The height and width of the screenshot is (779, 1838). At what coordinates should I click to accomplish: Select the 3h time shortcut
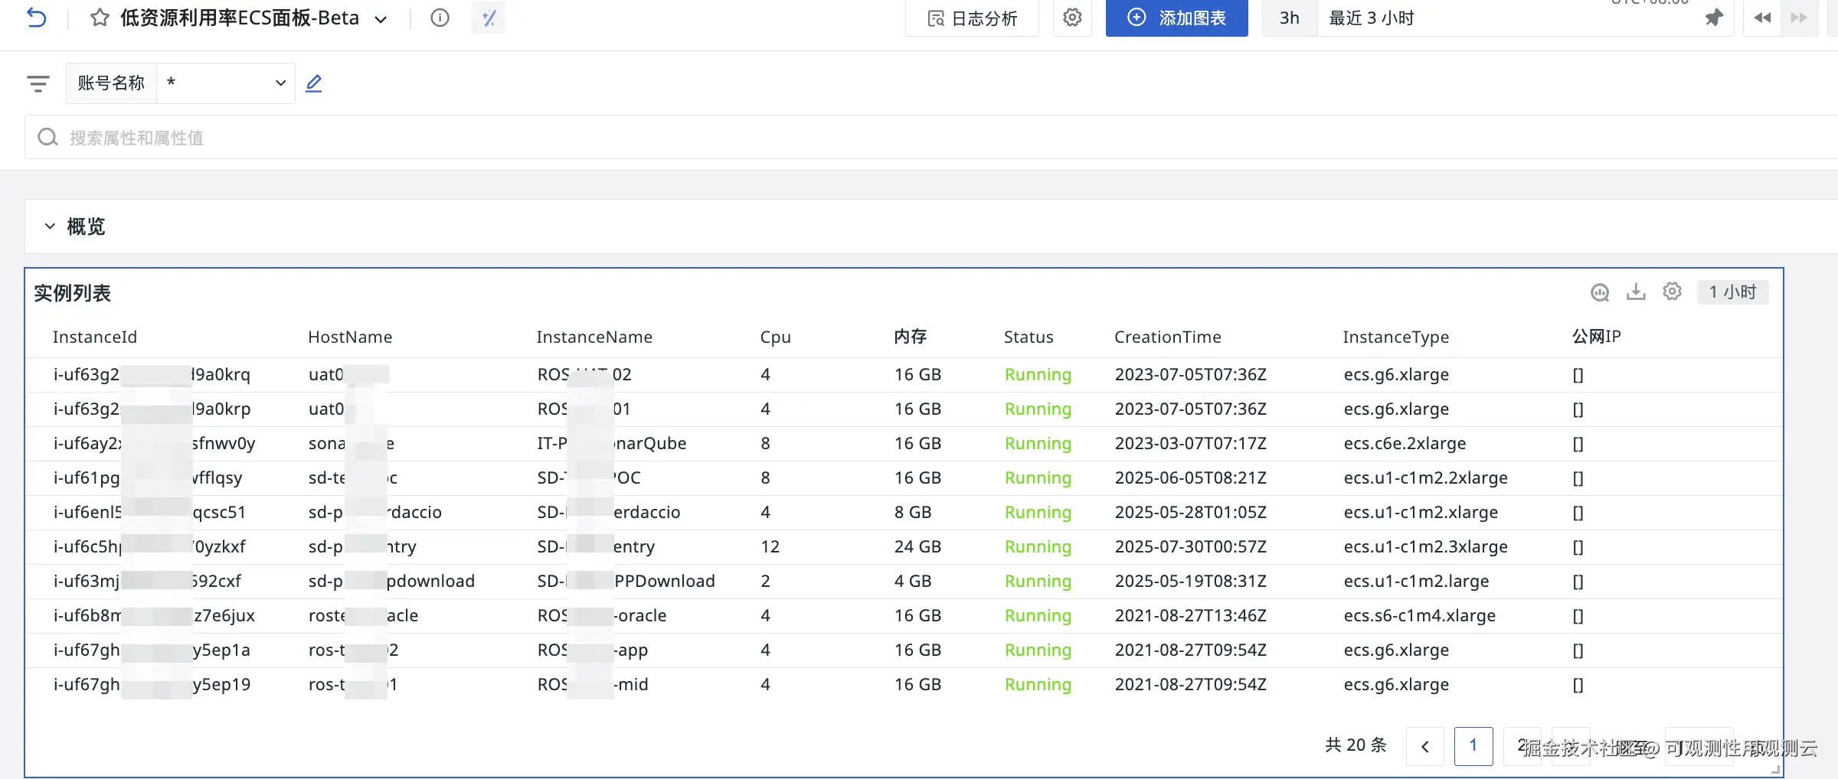point(1290,18)
